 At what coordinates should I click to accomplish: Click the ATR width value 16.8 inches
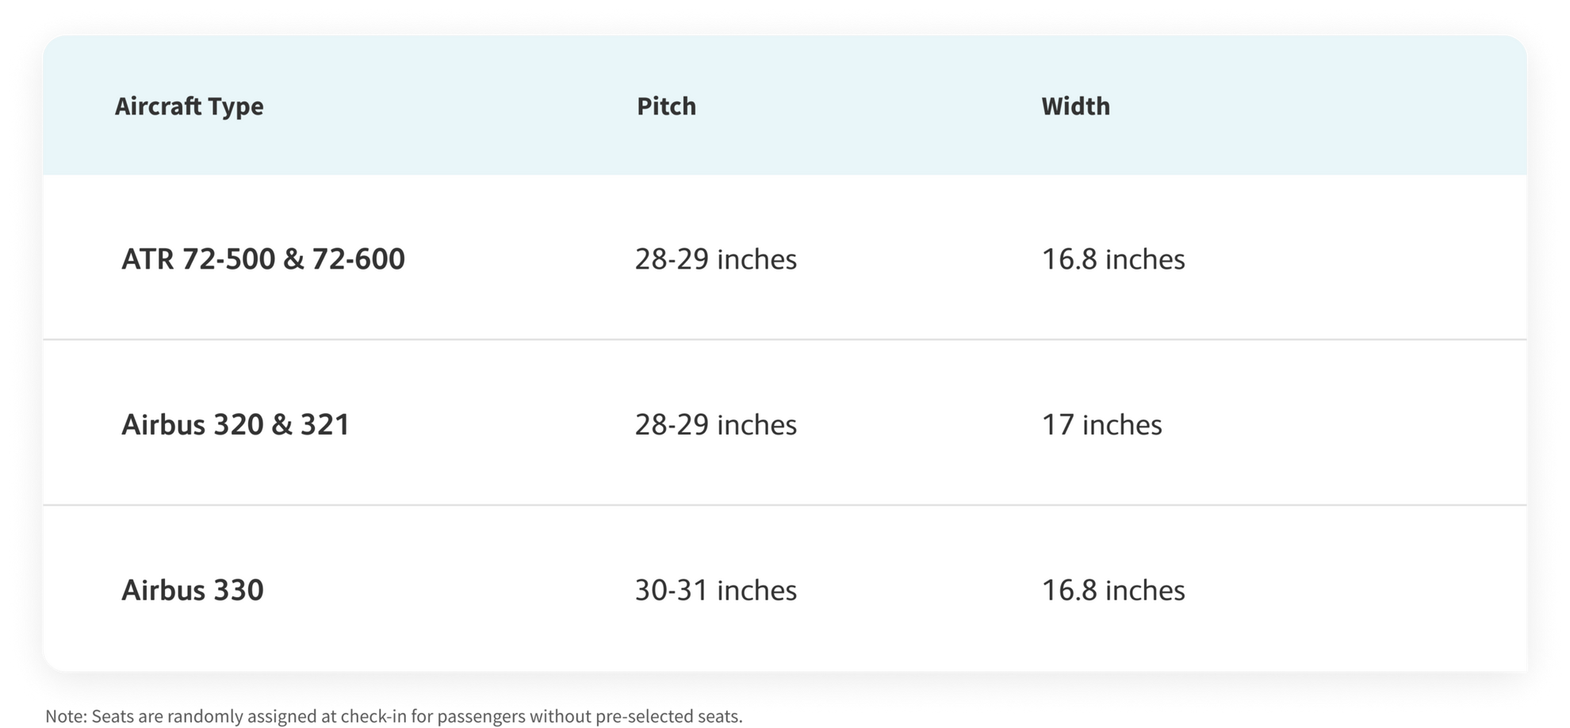pyautogui.click(x=1113, y=259)
